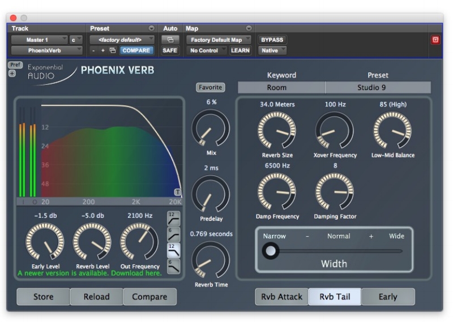This screenshot has width=453, height=322.
Task: Open the Pref button
Action: (x=15, y=65)
